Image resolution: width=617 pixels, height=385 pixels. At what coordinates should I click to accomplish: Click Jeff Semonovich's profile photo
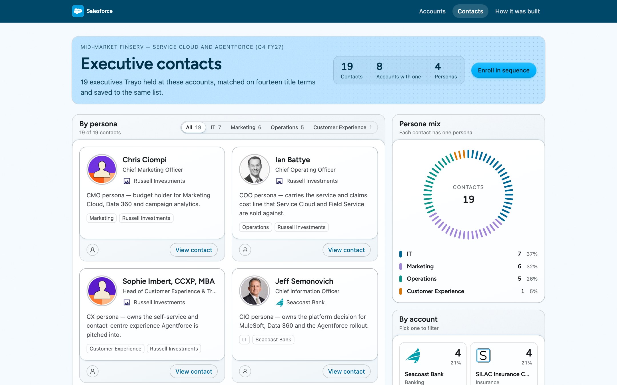tap(255, 291)
